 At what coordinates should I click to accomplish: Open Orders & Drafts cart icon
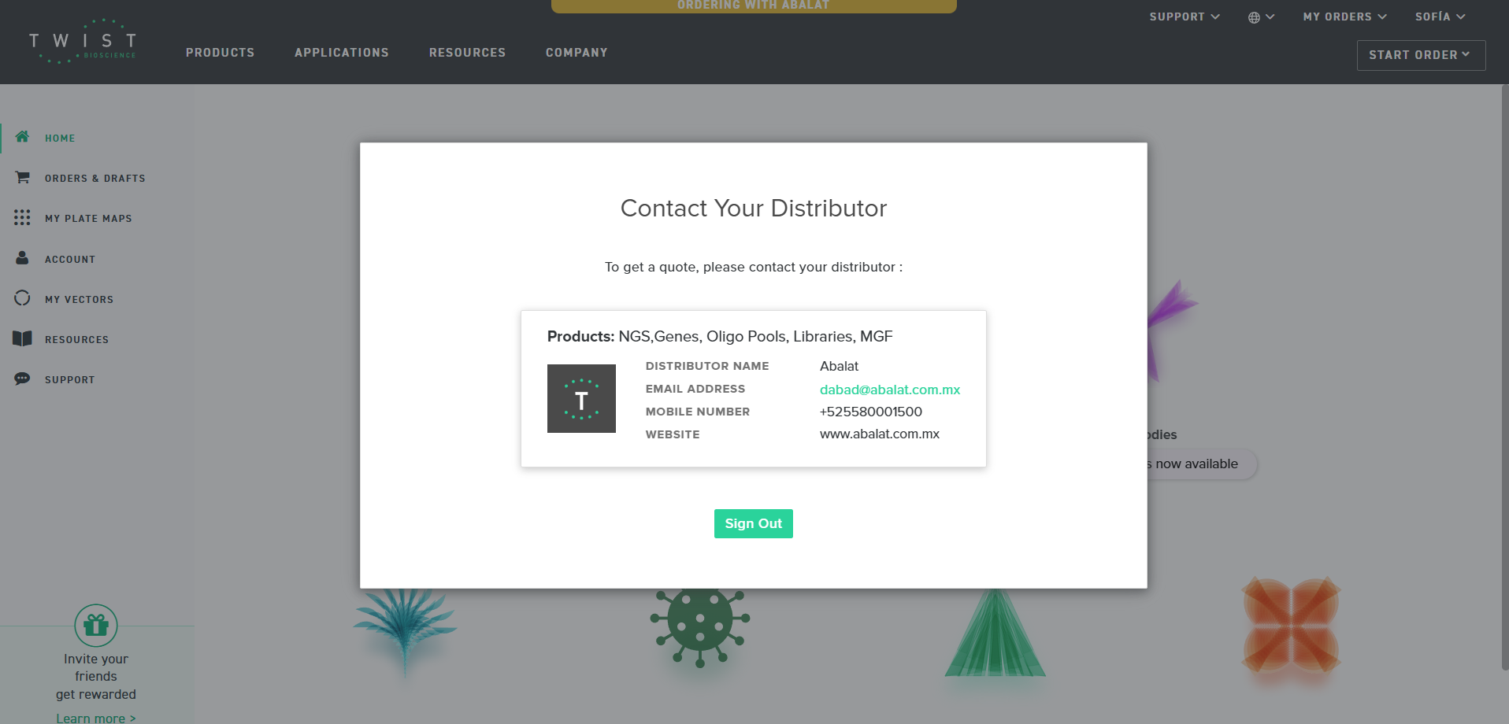22,178
